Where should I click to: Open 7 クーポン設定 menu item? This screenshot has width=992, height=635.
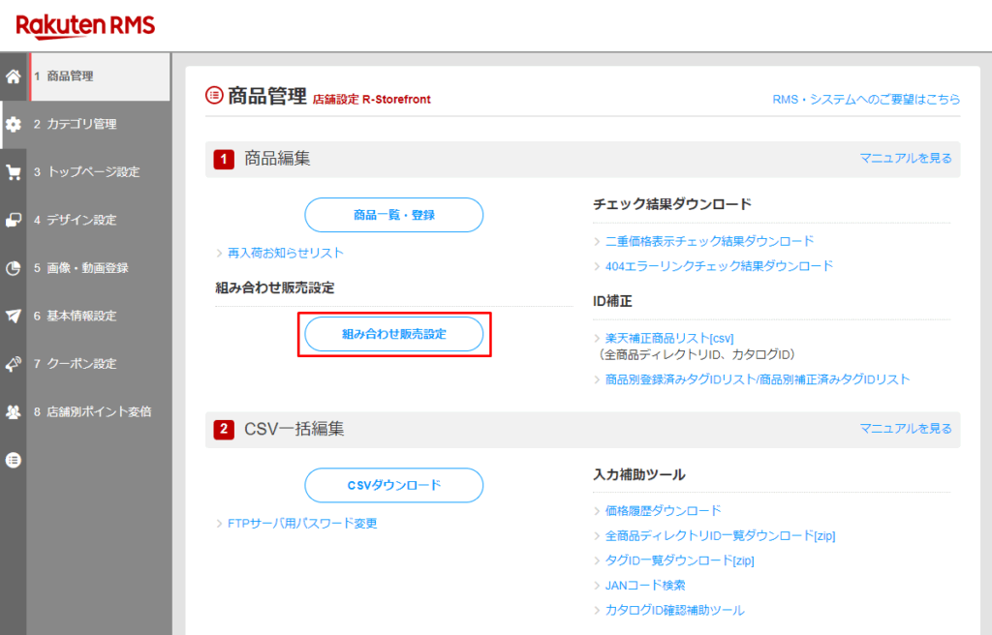click(98, 364)
